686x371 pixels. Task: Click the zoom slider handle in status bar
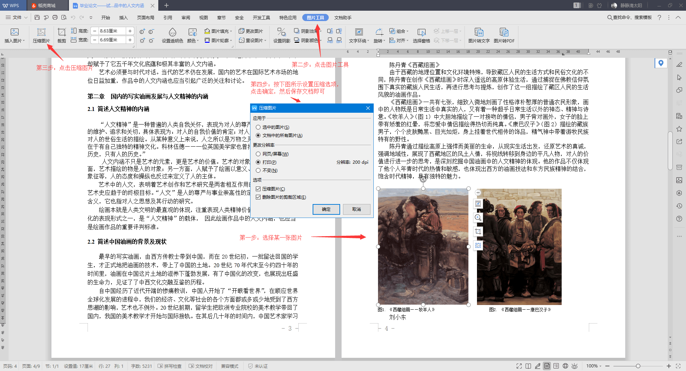point(638,366)
